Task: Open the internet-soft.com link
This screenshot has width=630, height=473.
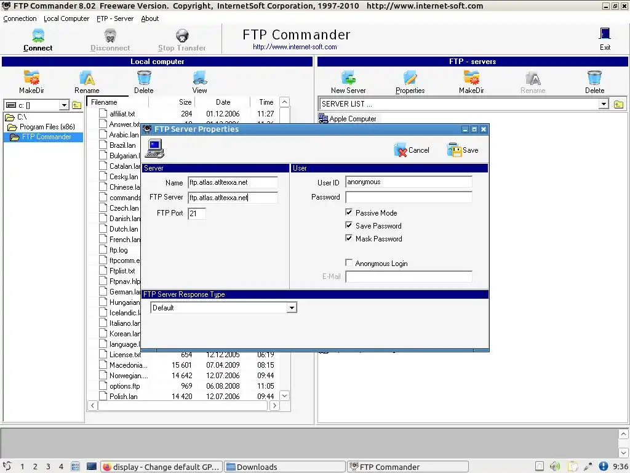Action: [295, 47]
